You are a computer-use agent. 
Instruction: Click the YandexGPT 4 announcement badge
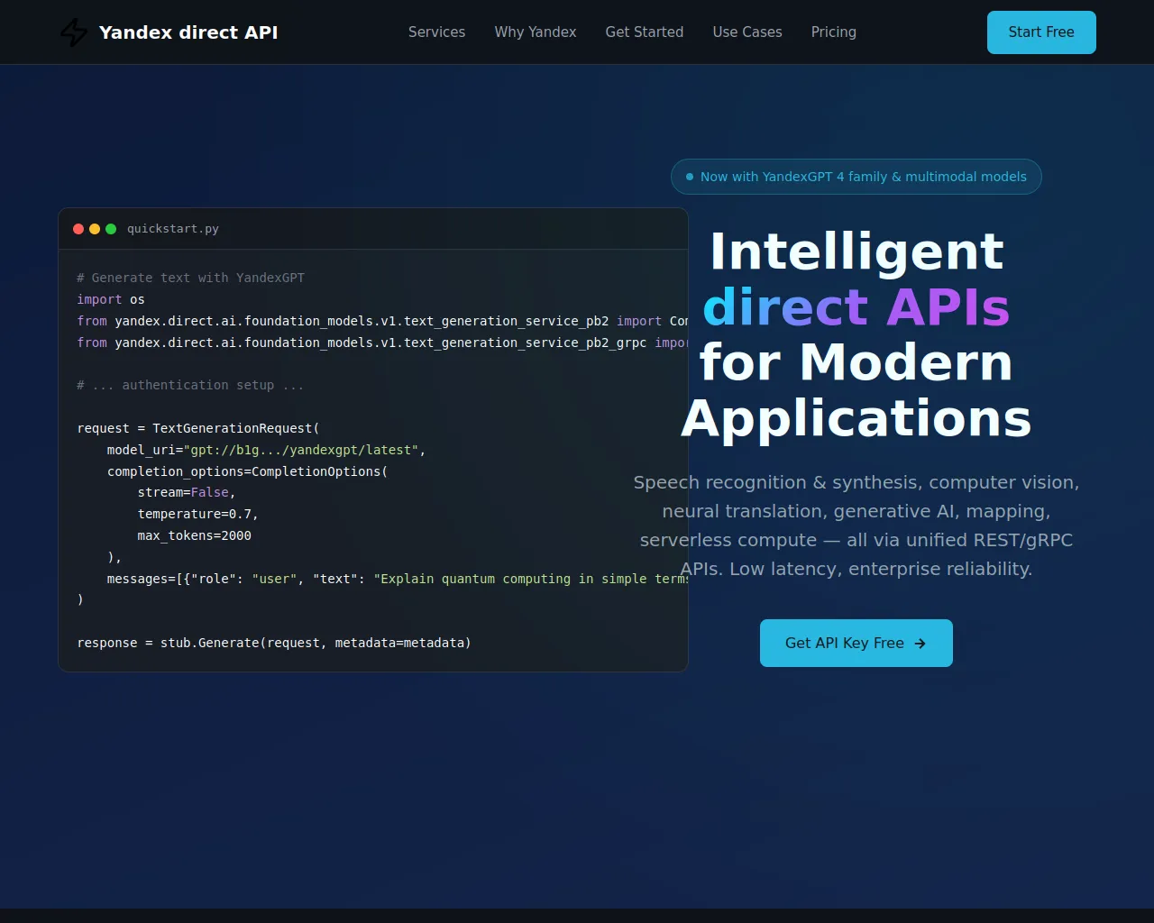(x=856, y=177)
